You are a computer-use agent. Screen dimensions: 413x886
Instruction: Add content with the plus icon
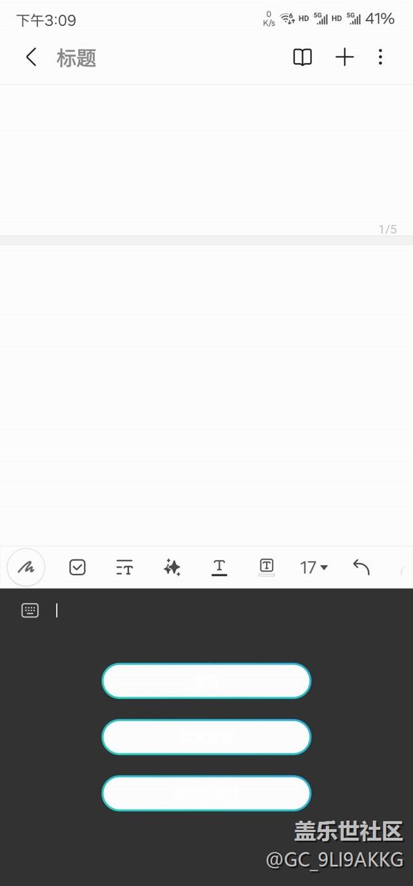point(344,57)
